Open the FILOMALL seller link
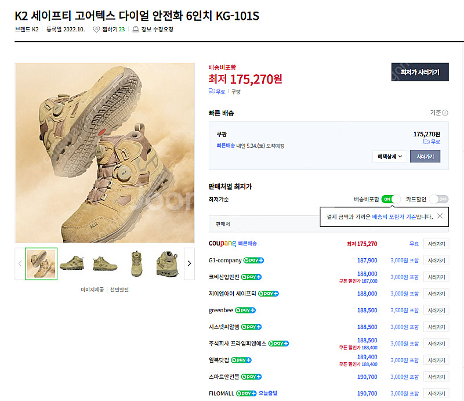464x401 pixels. pyautogui.click(x=222, y=393)
